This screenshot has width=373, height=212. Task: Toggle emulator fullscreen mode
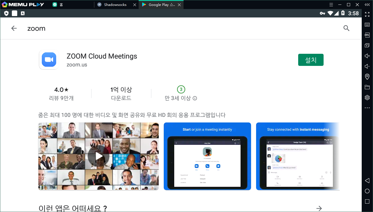(x=367, y=14)
